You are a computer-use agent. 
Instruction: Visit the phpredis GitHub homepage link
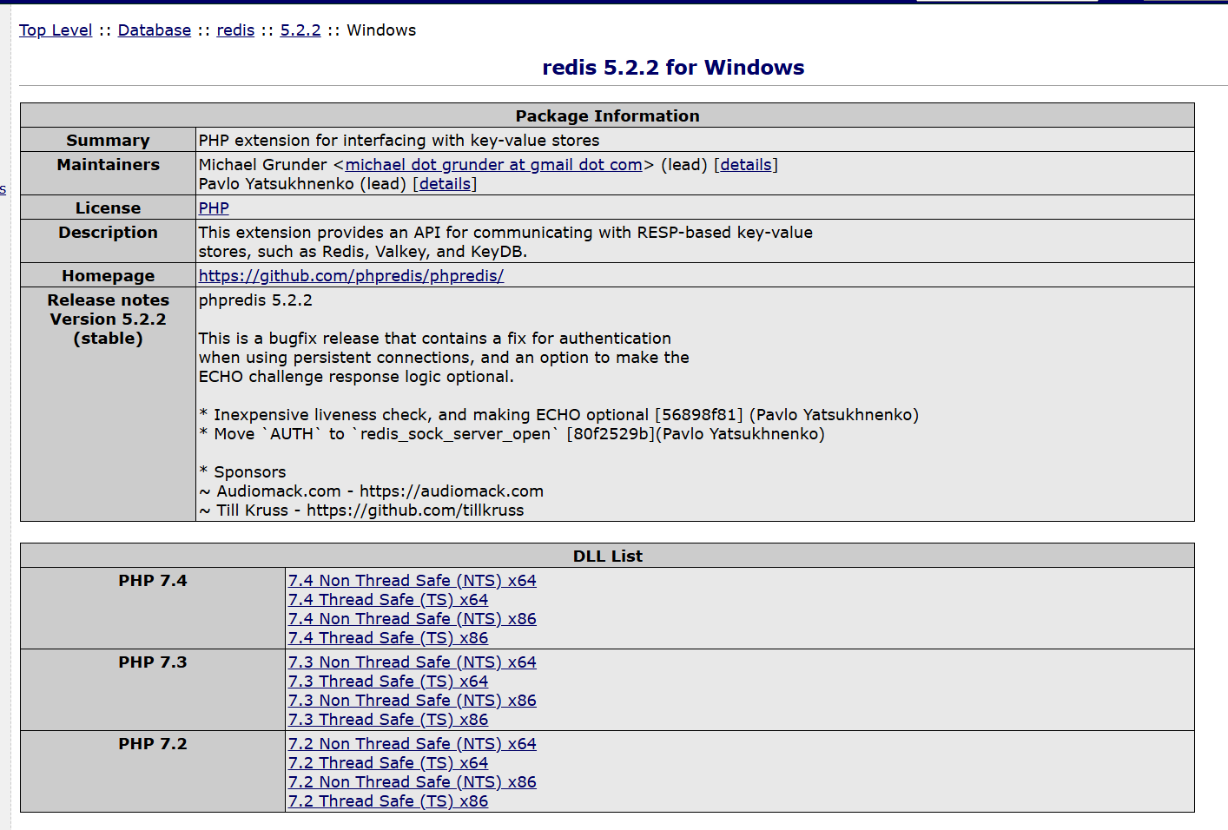351,276
